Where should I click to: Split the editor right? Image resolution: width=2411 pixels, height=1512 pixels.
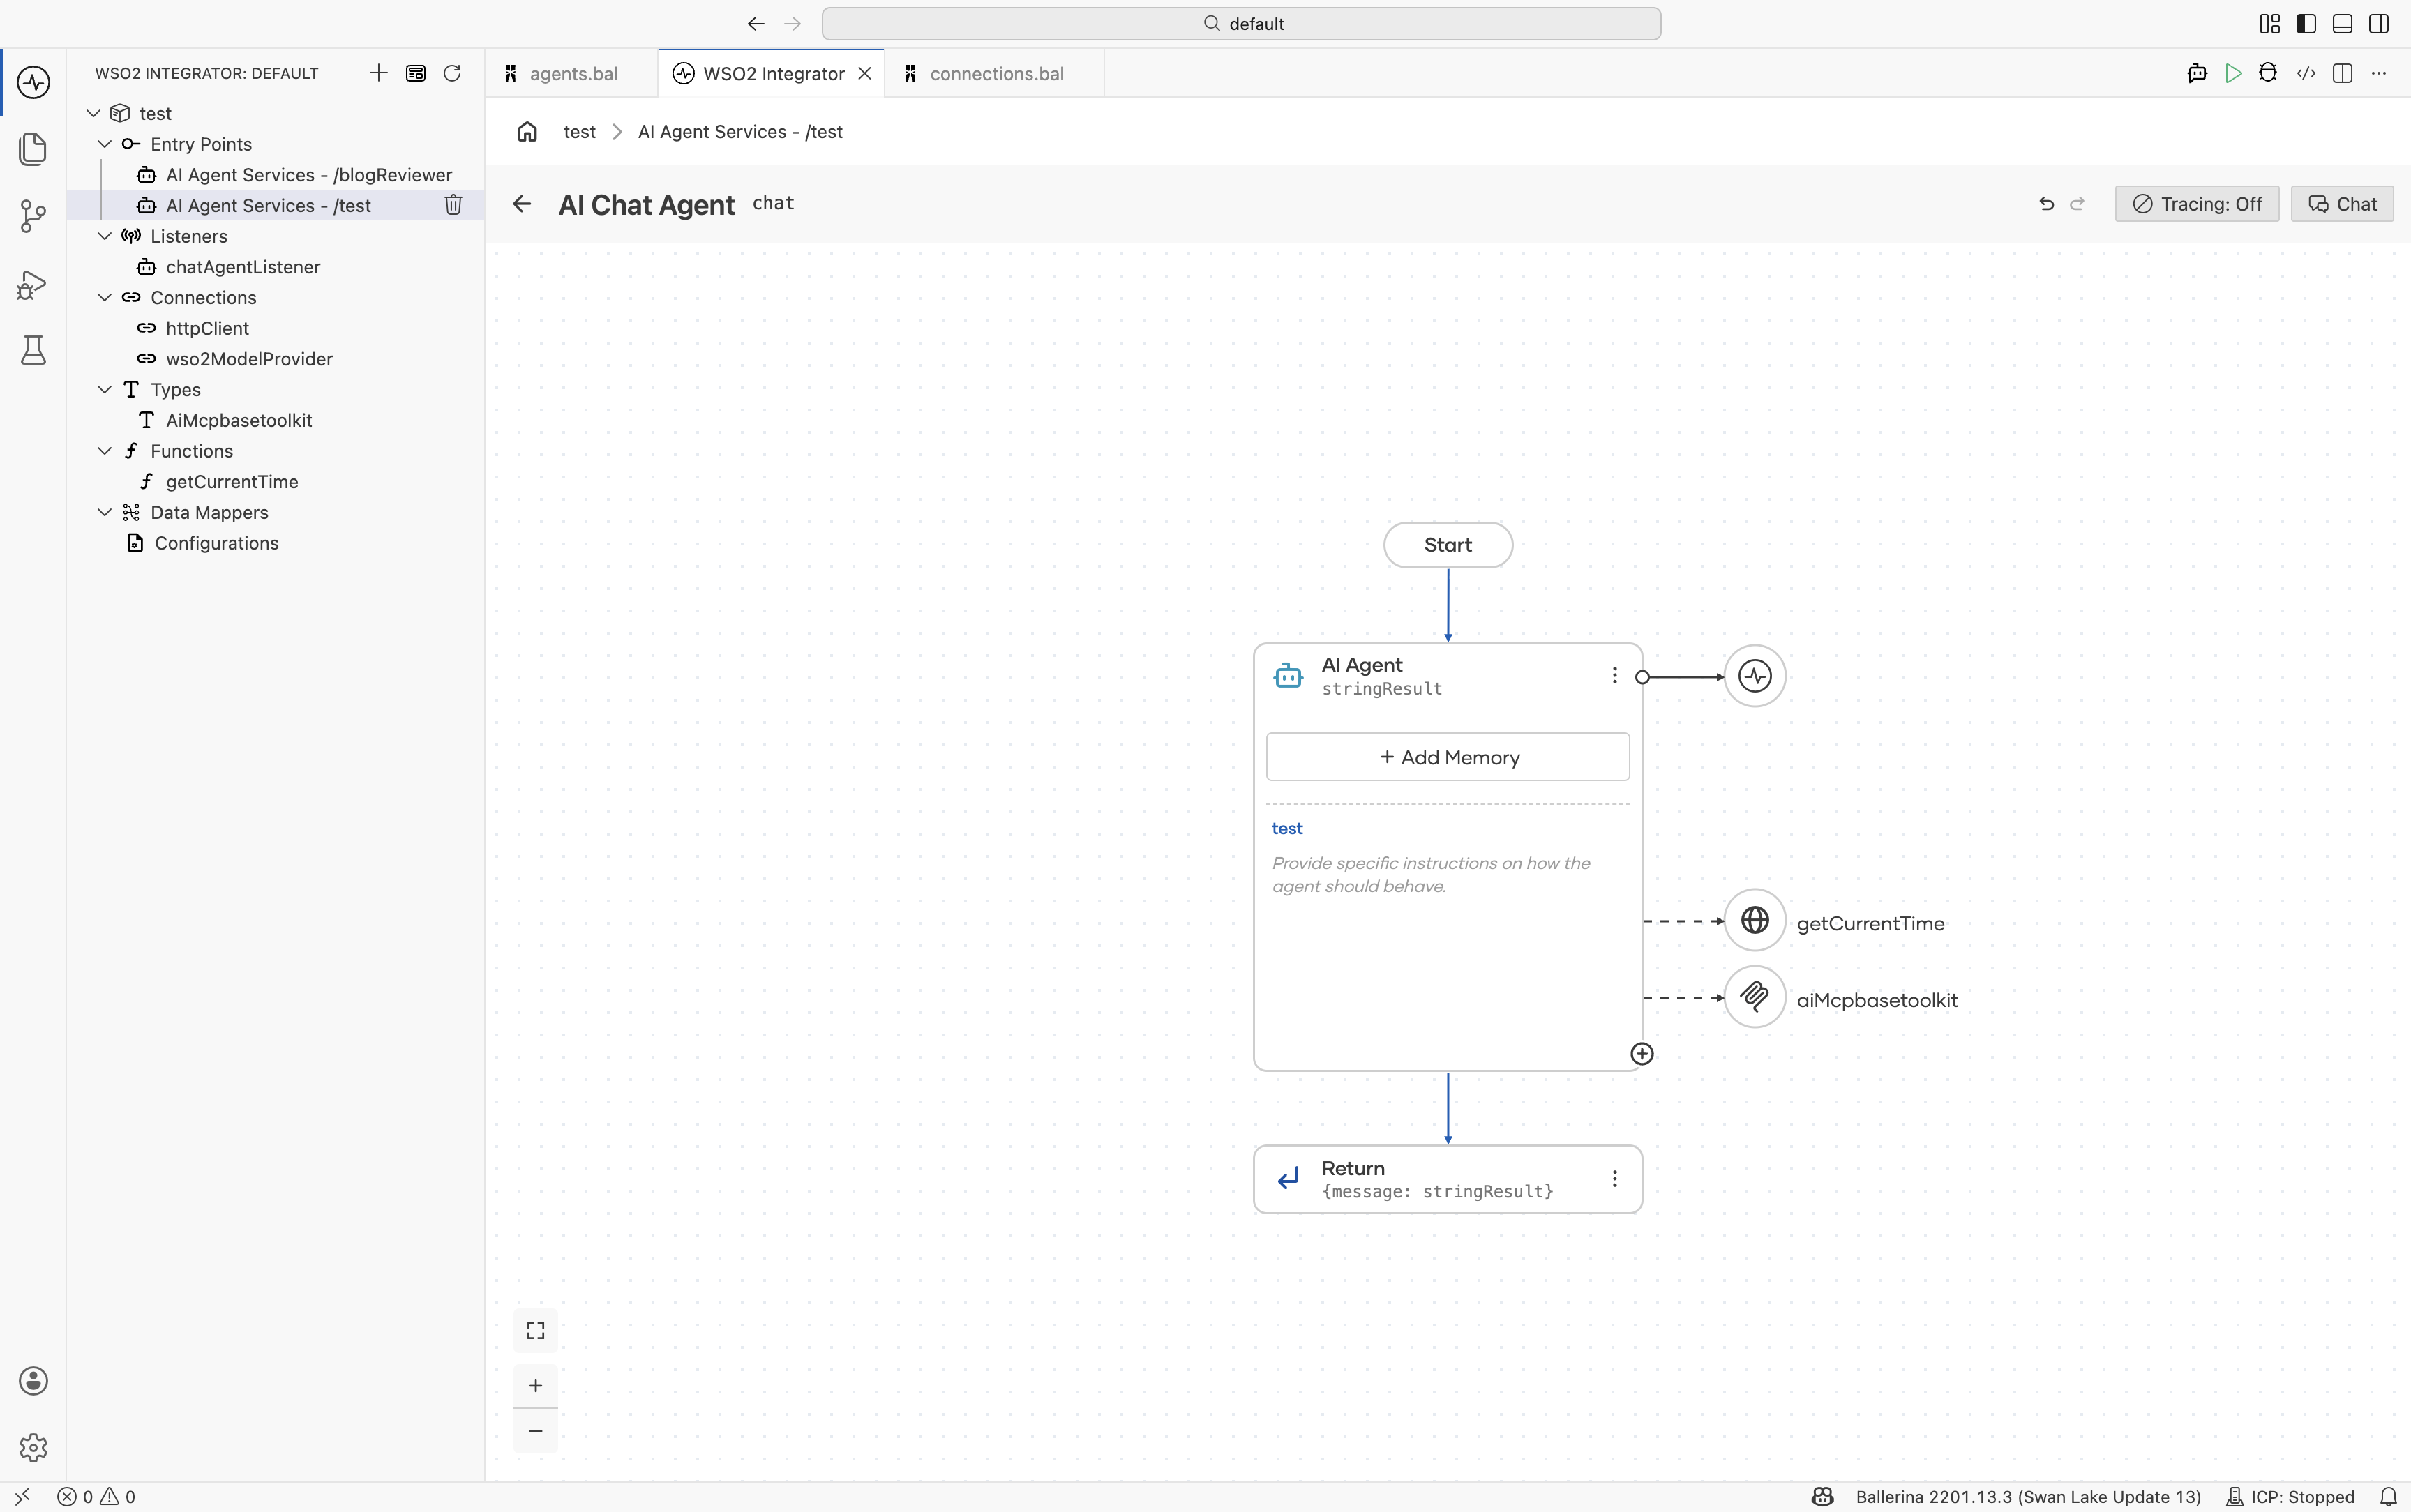click(x=2342, y=73)
